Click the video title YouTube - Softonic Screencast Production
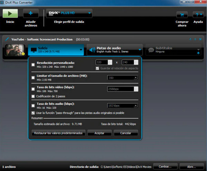Screen dimensions: 207x171 pyautogui.click(x=42, y=39)
